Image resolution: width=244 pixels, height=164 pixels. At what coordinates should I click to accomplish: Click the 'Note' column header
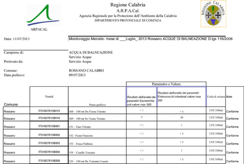(x=229, y=97)
